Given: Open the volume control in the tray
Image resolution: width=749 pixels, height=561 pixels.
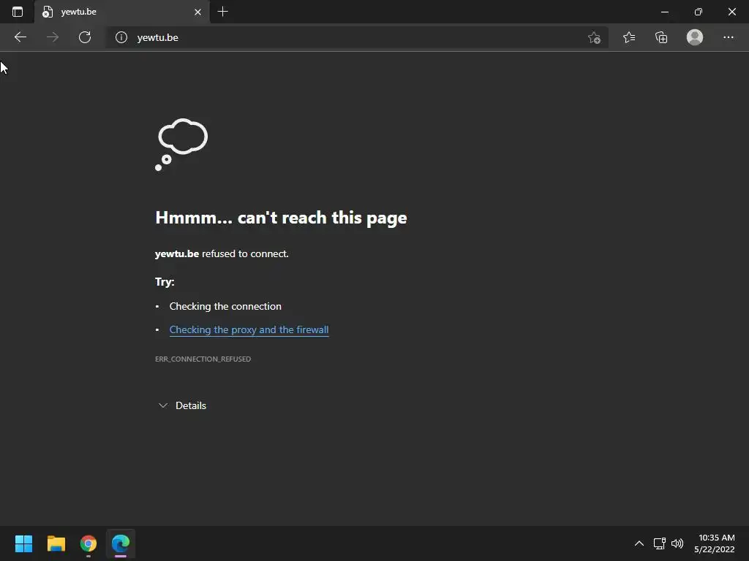Looking at the screenshot, I should 677,543.
